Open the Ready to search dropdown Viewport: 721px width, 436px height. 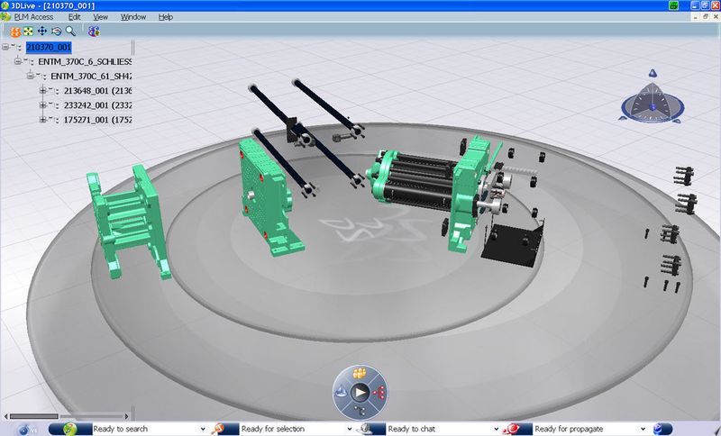(x=203, y=429)
